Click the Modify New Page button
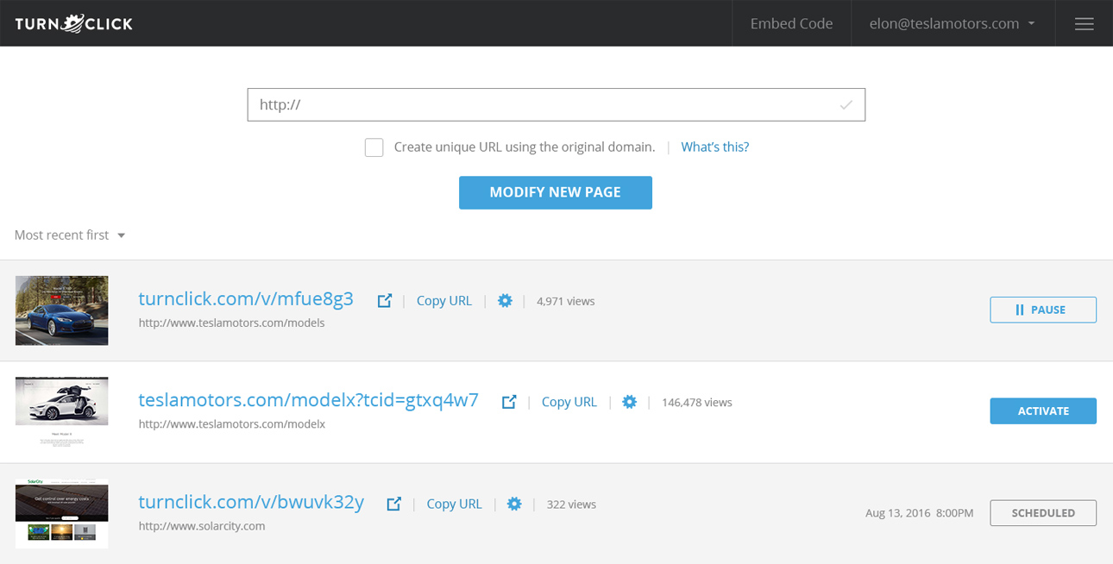 click(x=555, y=192)
